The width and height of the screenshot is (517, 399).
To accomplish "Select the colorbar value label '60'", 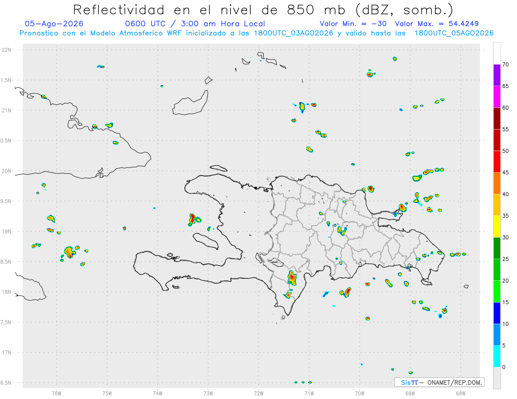I will (505, 108).
